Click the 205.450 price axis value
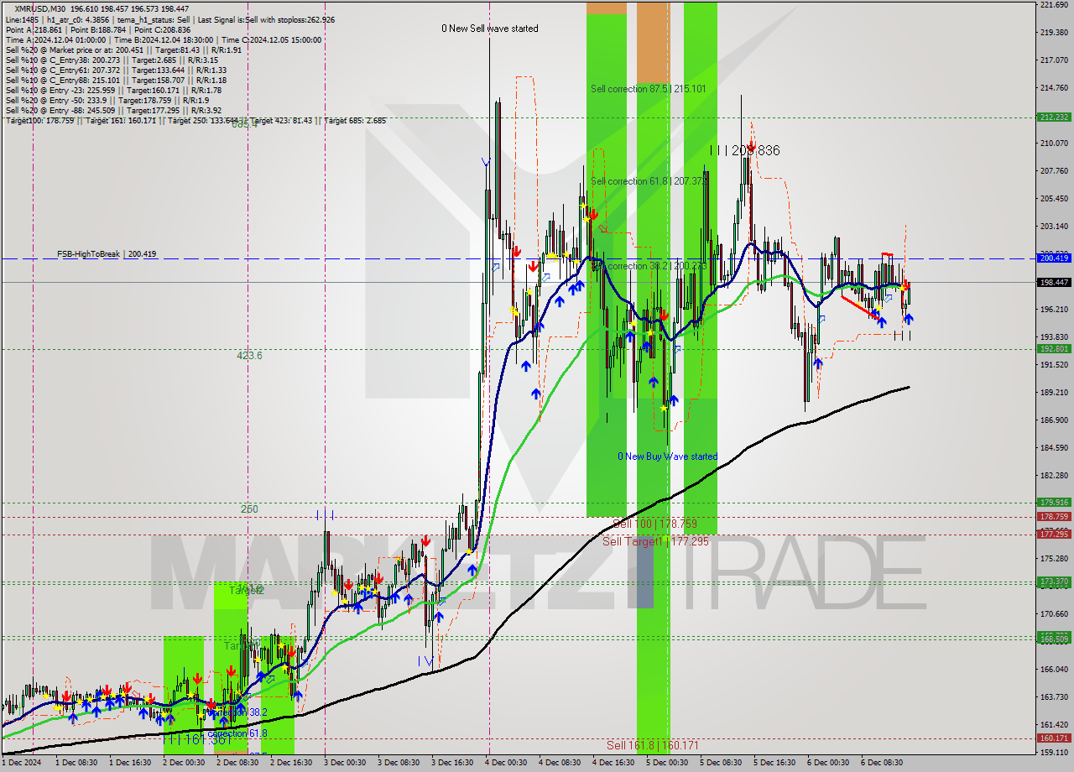The height and width of the screenshot is (772, 1074). click(1054, 199)
